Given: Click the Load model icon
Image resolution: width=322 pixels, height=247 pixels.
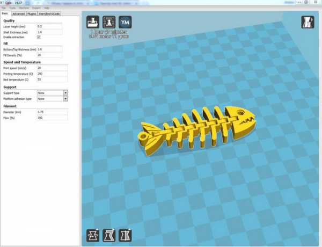Looking at the screenshot, I should [x=93, y=22].
